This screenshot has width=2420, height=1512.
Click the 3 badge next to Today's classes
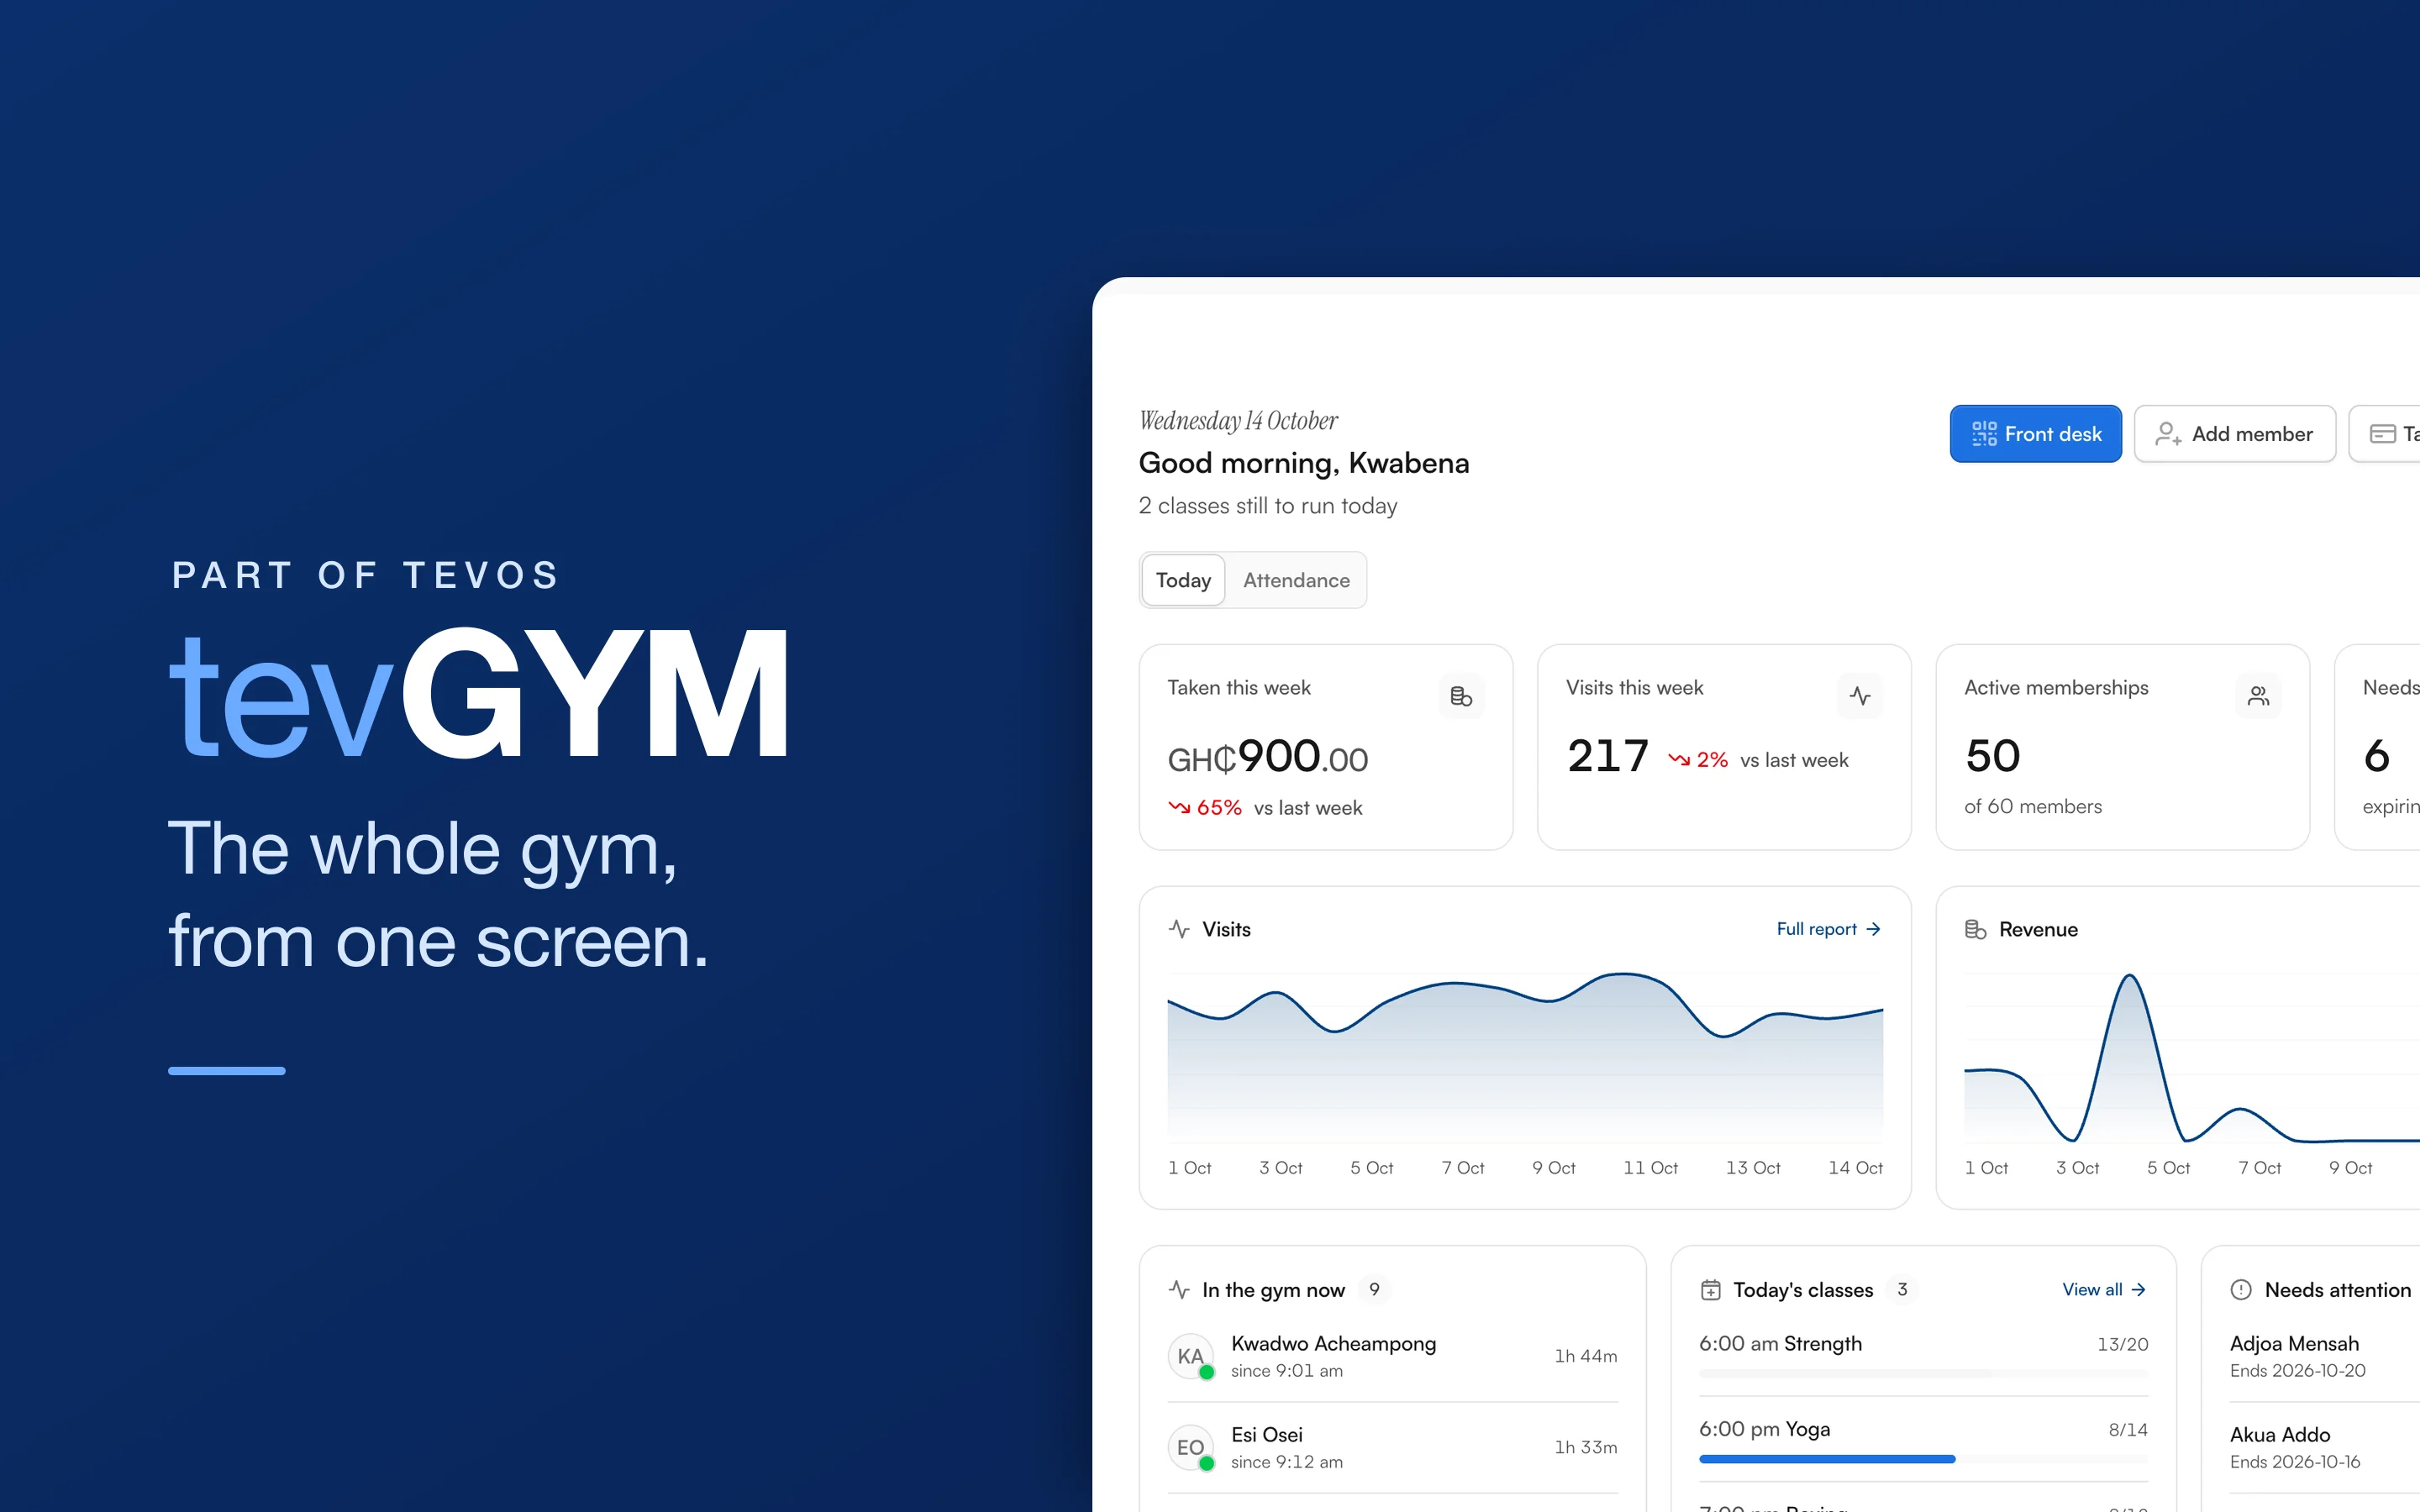pyautogui.click(x=1902, y=1290)
